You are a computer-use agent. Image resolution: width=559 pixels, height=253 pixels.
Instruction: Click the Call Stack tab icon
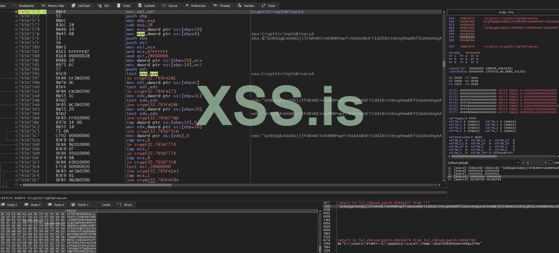pos(73,6)
